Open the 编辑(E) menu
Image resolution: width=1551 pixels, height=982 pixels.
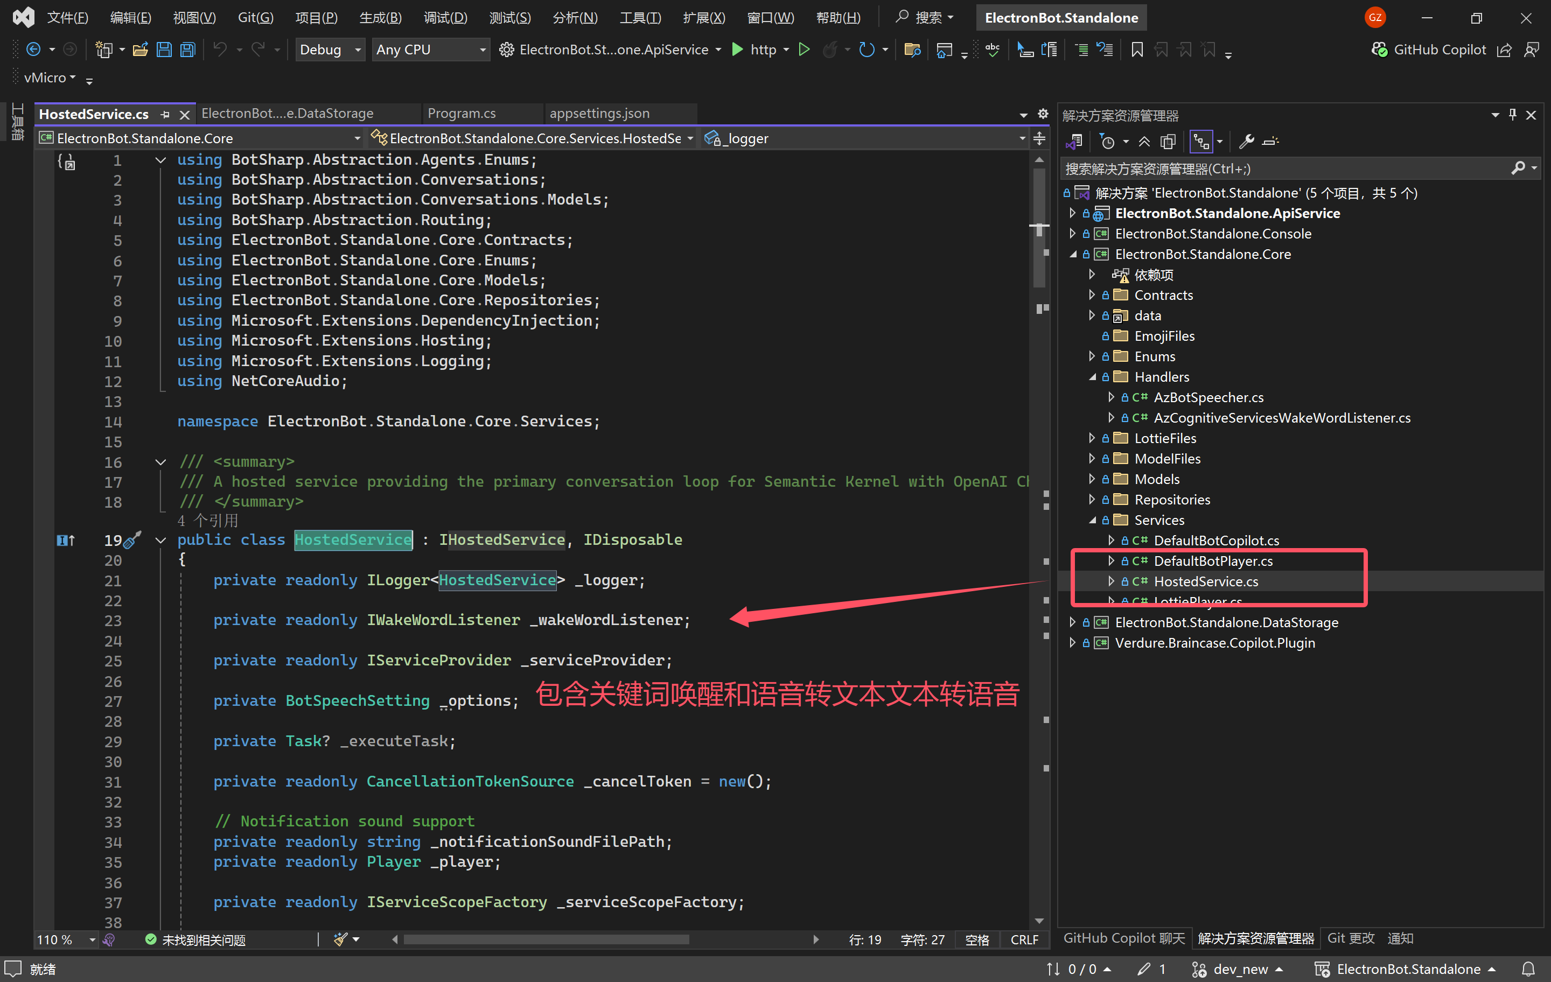(131, 17)
